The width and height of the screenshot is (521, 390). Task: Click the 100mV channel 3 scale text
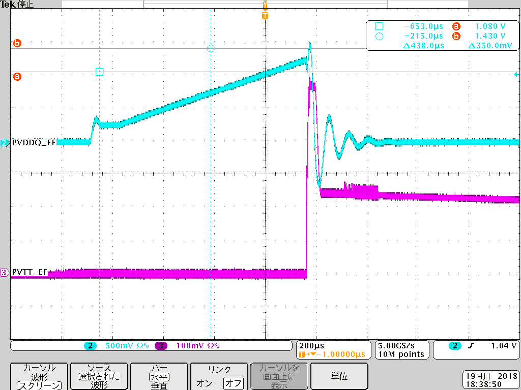point(190,345)
